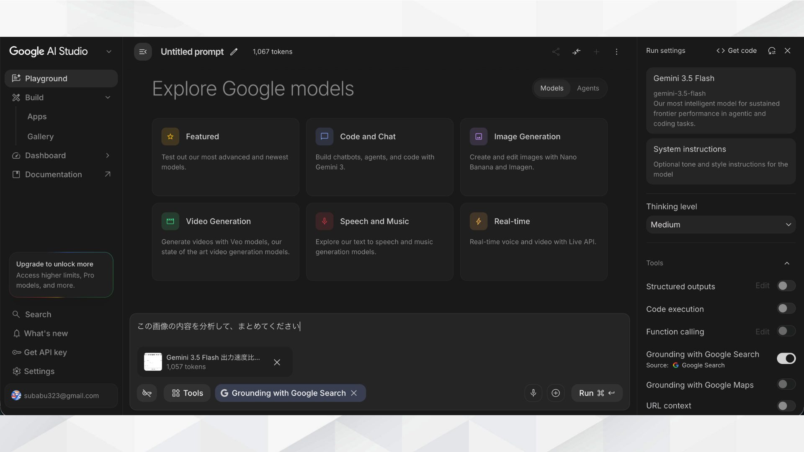Toggle Structured outputs switch
The image size is (804, 452).
(x=786, y=286)
